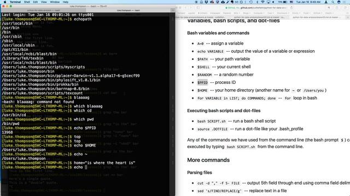Open the Shell menu
This screenshot has width=350, height=196.
[27, 2]
